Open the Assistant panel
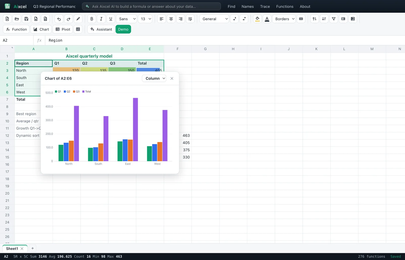Viewport: 405px width, 260px height. 101,29
